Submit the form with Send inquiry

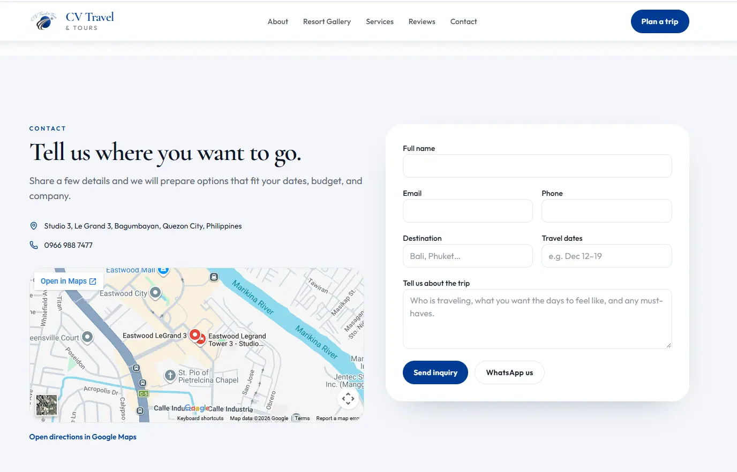pos(435,372)
